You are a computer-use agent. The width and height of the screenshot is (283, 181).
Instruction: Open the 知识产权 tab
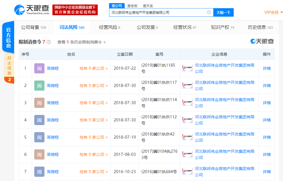pos(223,27)
